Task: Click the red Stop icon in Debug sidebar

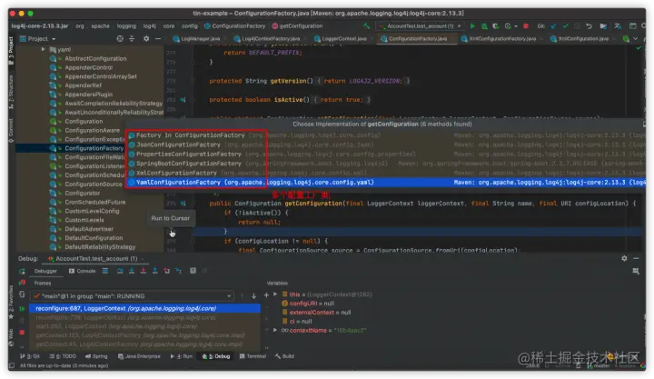Action: pyautogui.click(x=22, y=333)
